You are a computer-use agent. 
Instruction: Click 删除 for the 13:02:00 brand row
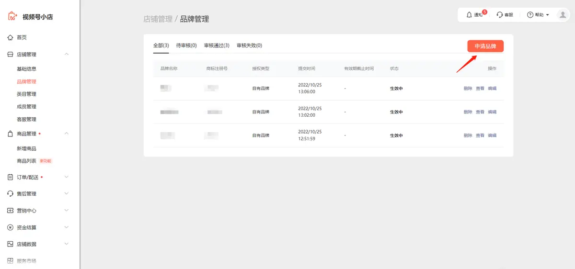point(468,112)
